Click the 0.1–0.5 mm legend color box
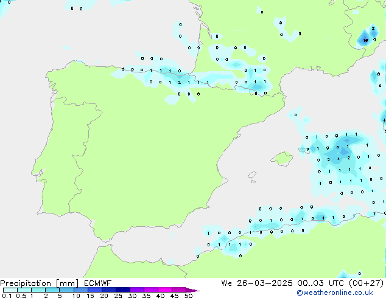This screenshot has width=386, height=298. (10, 290)
